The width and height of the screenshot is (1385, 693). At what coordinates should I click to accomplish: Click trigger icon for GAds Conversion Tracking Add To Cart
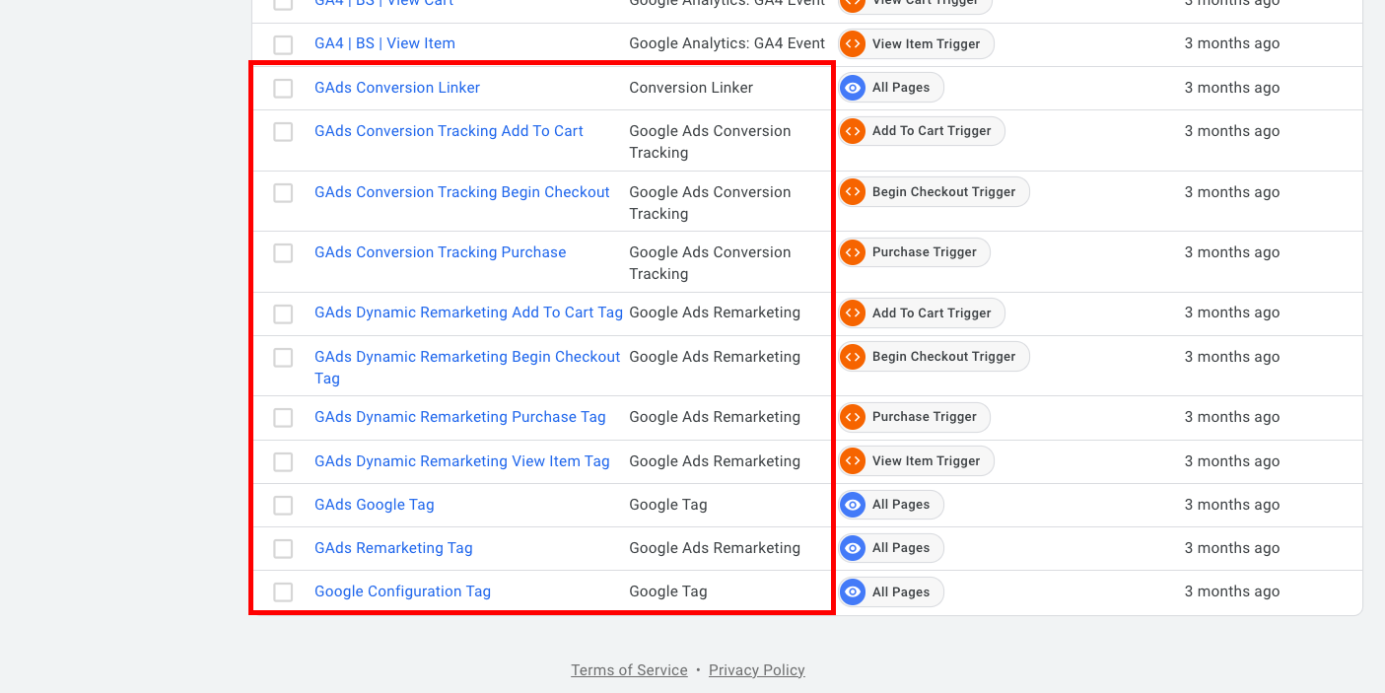[853, 131]
